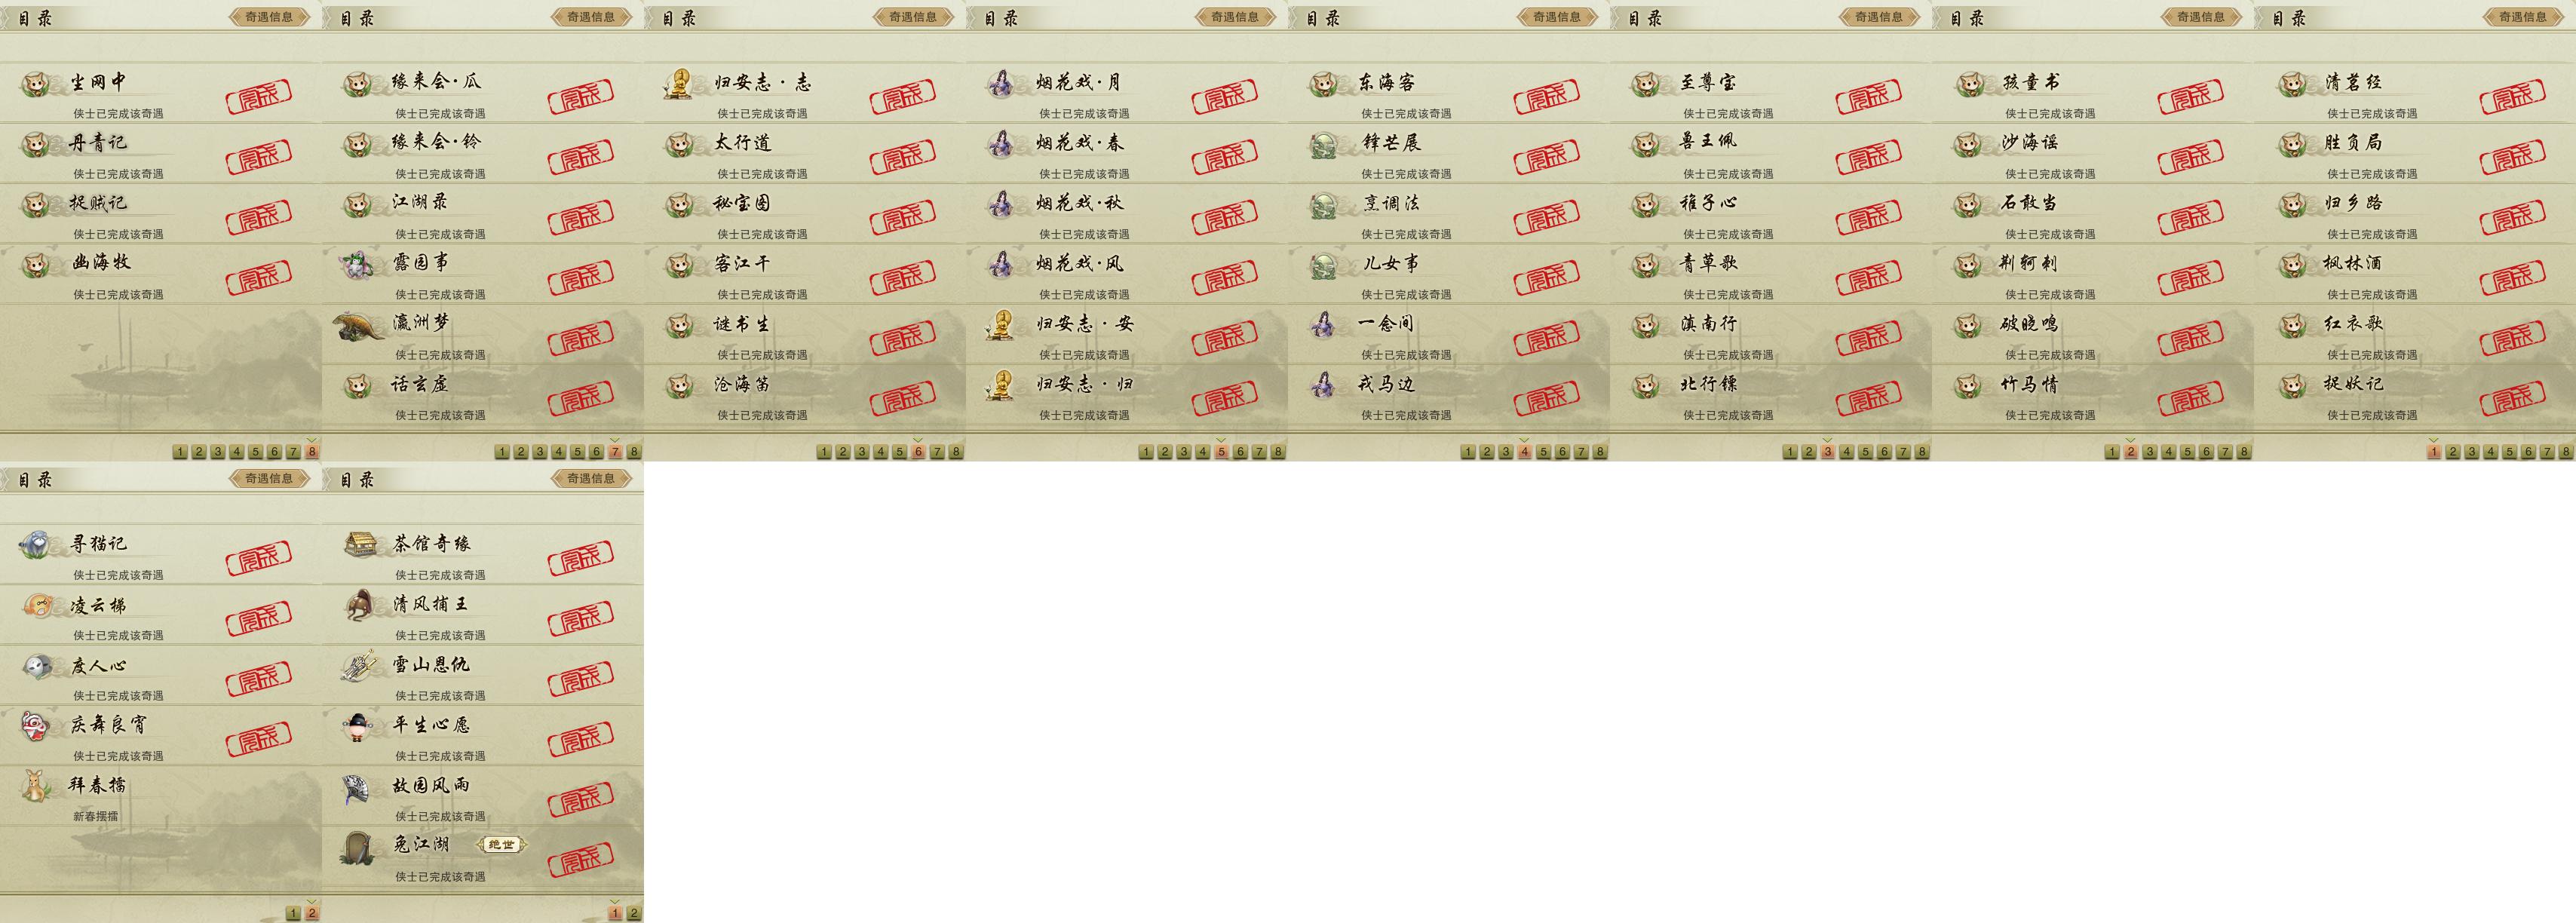Switch to page 1 below the 拜春擂 list
Image resolution: width=2576 pixels, height=923 pixels.
coord(293,913)
